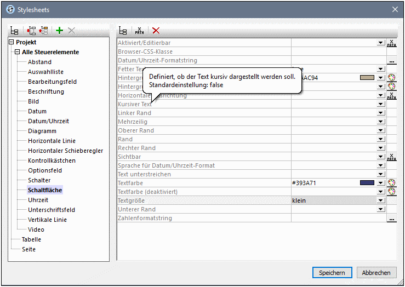Click the green plus add icon

59,31
